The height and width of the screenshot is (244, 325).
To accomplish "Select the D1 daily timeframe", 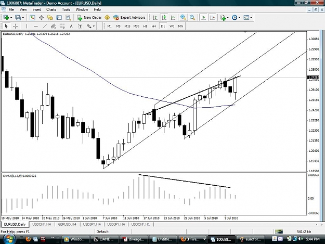I will pyautogui.click(x=163, y=26).
